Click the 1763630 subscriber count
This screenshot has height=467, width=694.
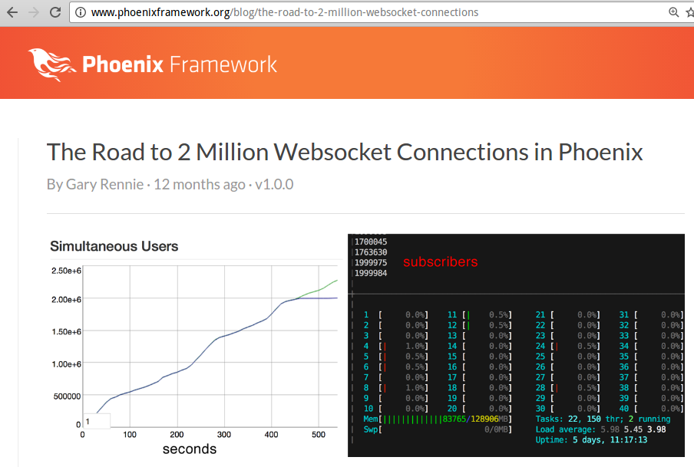(371, 252)
